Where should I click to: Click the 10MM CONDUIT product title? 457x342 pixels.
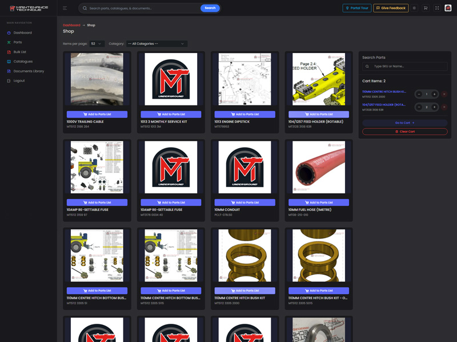pos(227,210)
